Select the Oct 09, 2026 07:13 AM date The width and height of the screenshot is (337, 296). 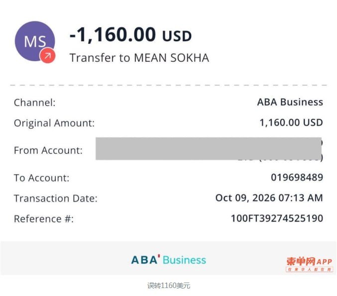[269, 198]
